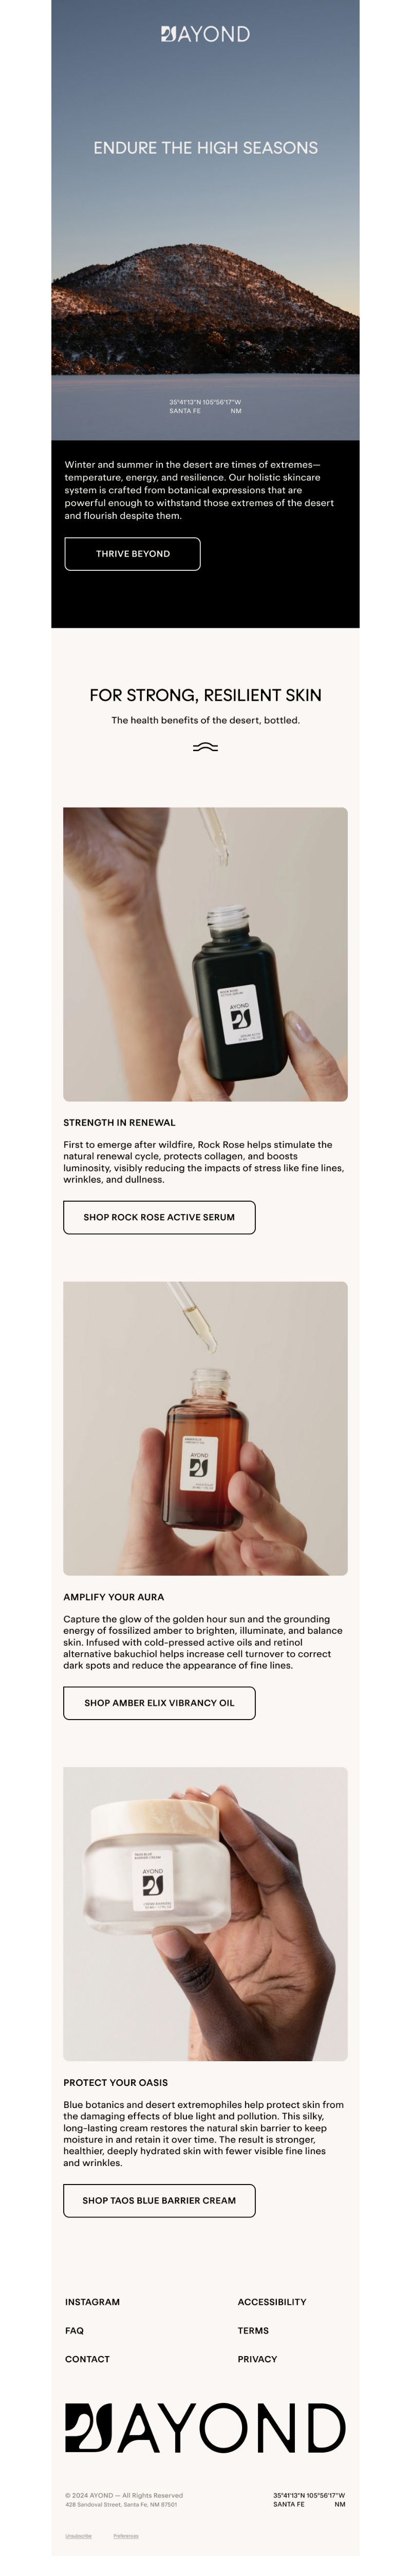Image resolution: width=411 pixels, height=2576 pixels.
Task: Open the Contact footer link
Action: tap(87, 2358)
